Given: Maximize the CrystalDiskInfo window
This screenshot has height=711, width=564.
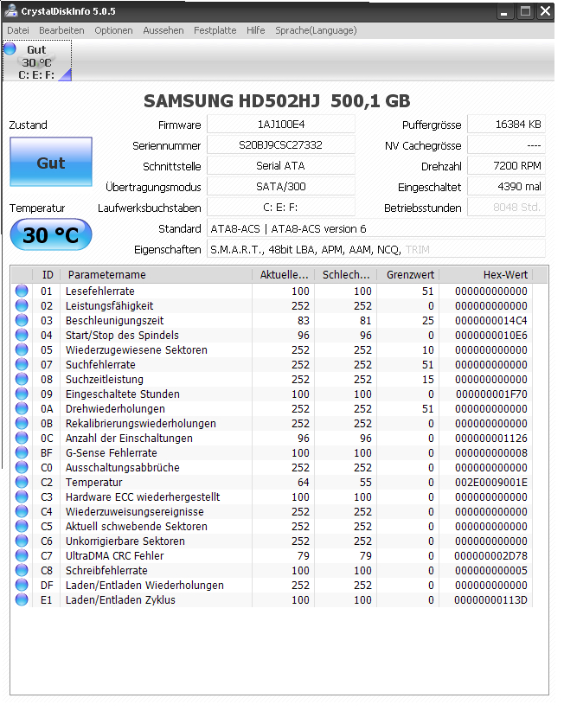Looking at the screenshot, I should (x=525, y=11).
